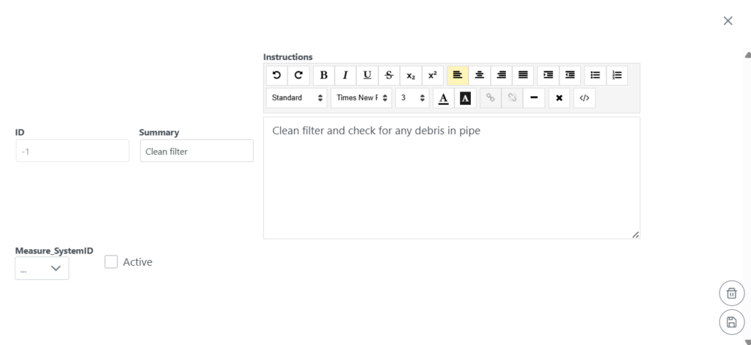Insert a horizontal rule line
Viewport: 751px width, 345px height.
click(x=534, y=97)
